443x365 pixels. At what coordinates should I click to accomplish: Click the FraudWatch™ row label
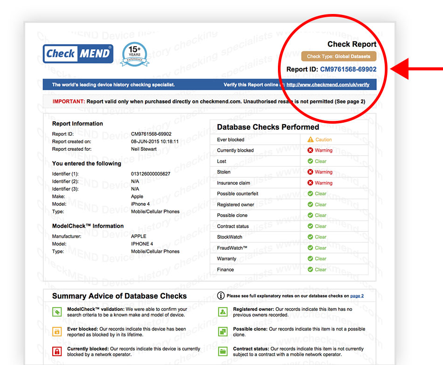[232, 248]
